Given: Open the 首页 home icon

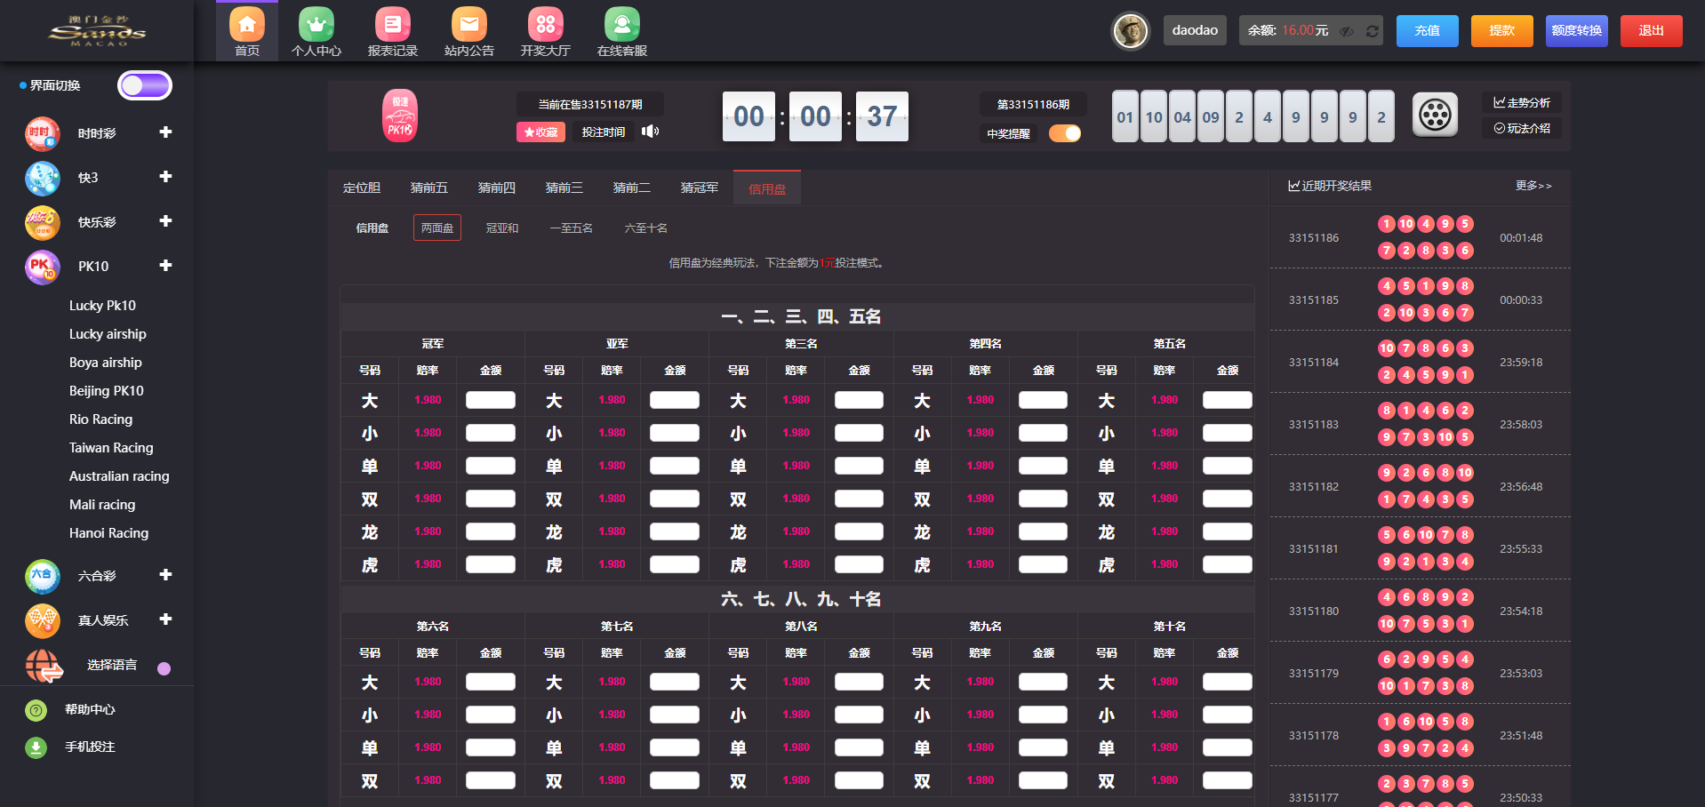Looking at the screenshot, I should tap(247, 24).
